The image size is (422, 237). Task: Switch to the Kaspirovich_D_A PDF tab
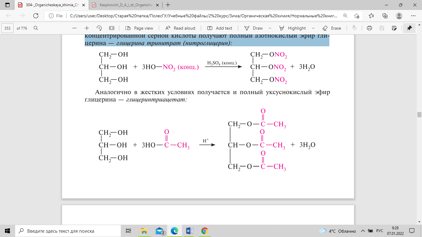(126, 5)
